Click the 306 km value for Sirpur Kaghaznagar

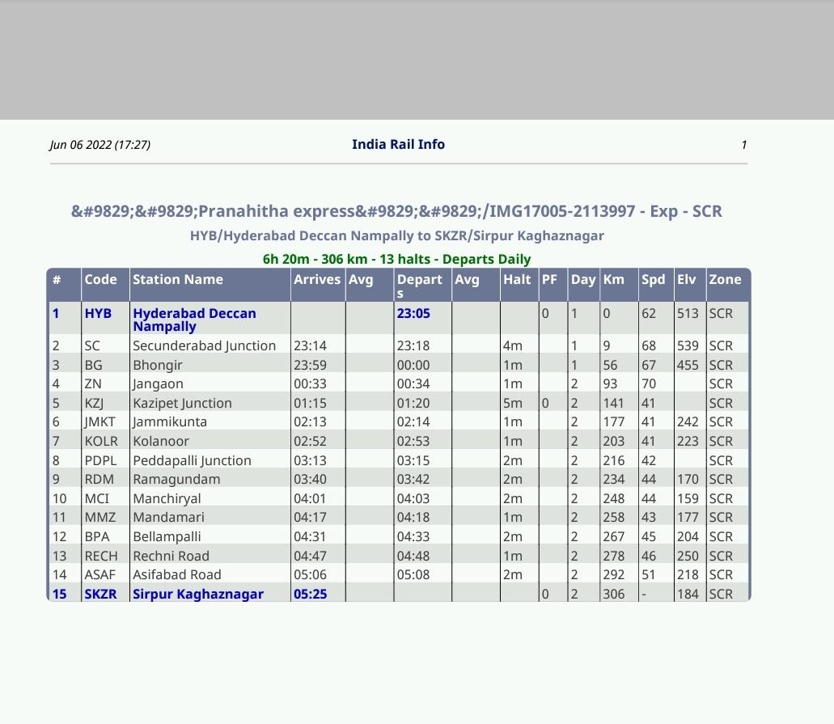point(613,595)
